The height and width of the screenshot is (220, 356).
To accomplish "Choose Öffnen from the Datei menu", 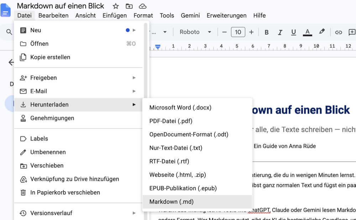I will pyautogui.click(x=78, y=43).
